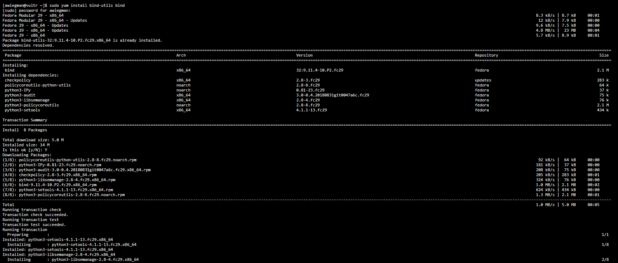Click version '4.1.1-13.fc29'
Image resolution: width=618 pixels, height=263 pixels.
[311, 110]
